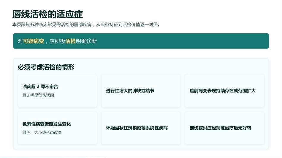Select the card 创伤或炎症经规范治疗后无好转
Screen dimensions: 282x158
224,128
